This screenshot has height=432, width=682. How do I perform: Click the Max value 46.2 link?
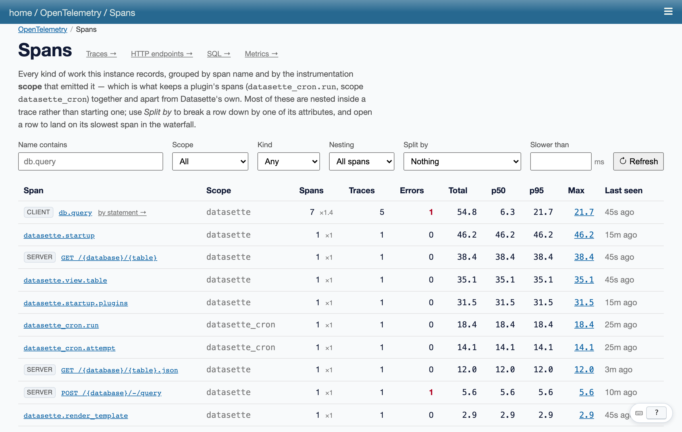tap(584, 235)
